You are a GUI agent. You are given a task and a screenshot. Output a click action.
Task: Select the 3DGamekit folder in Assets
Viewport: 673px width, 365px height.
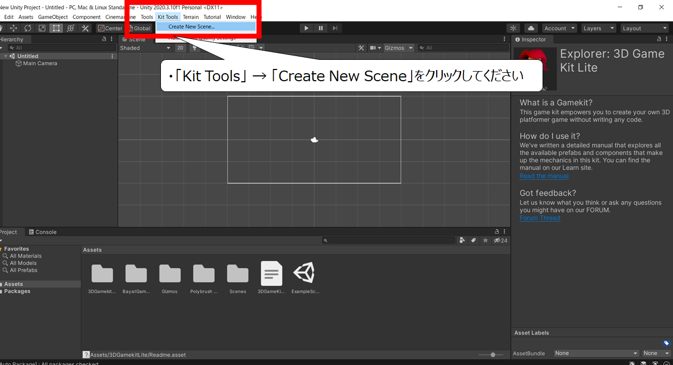(x=102, y=278)
